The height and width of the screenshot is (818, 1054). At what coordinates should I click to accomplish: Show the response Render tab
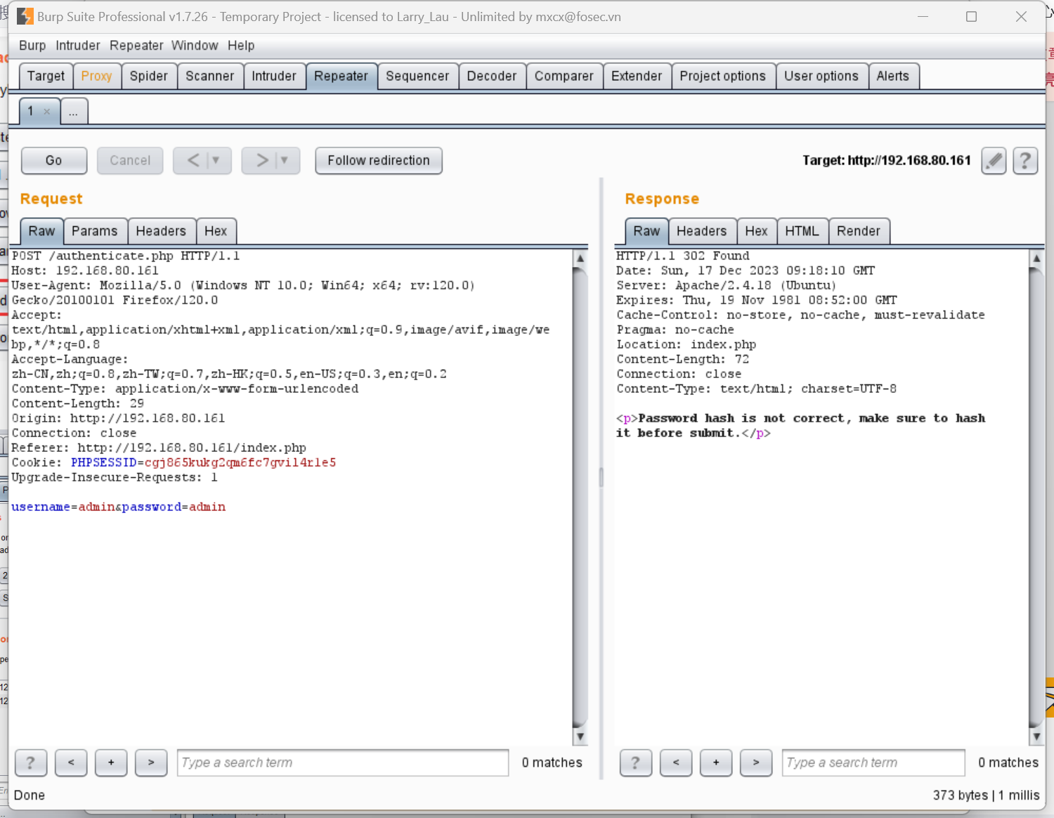(x=859, y=231)
